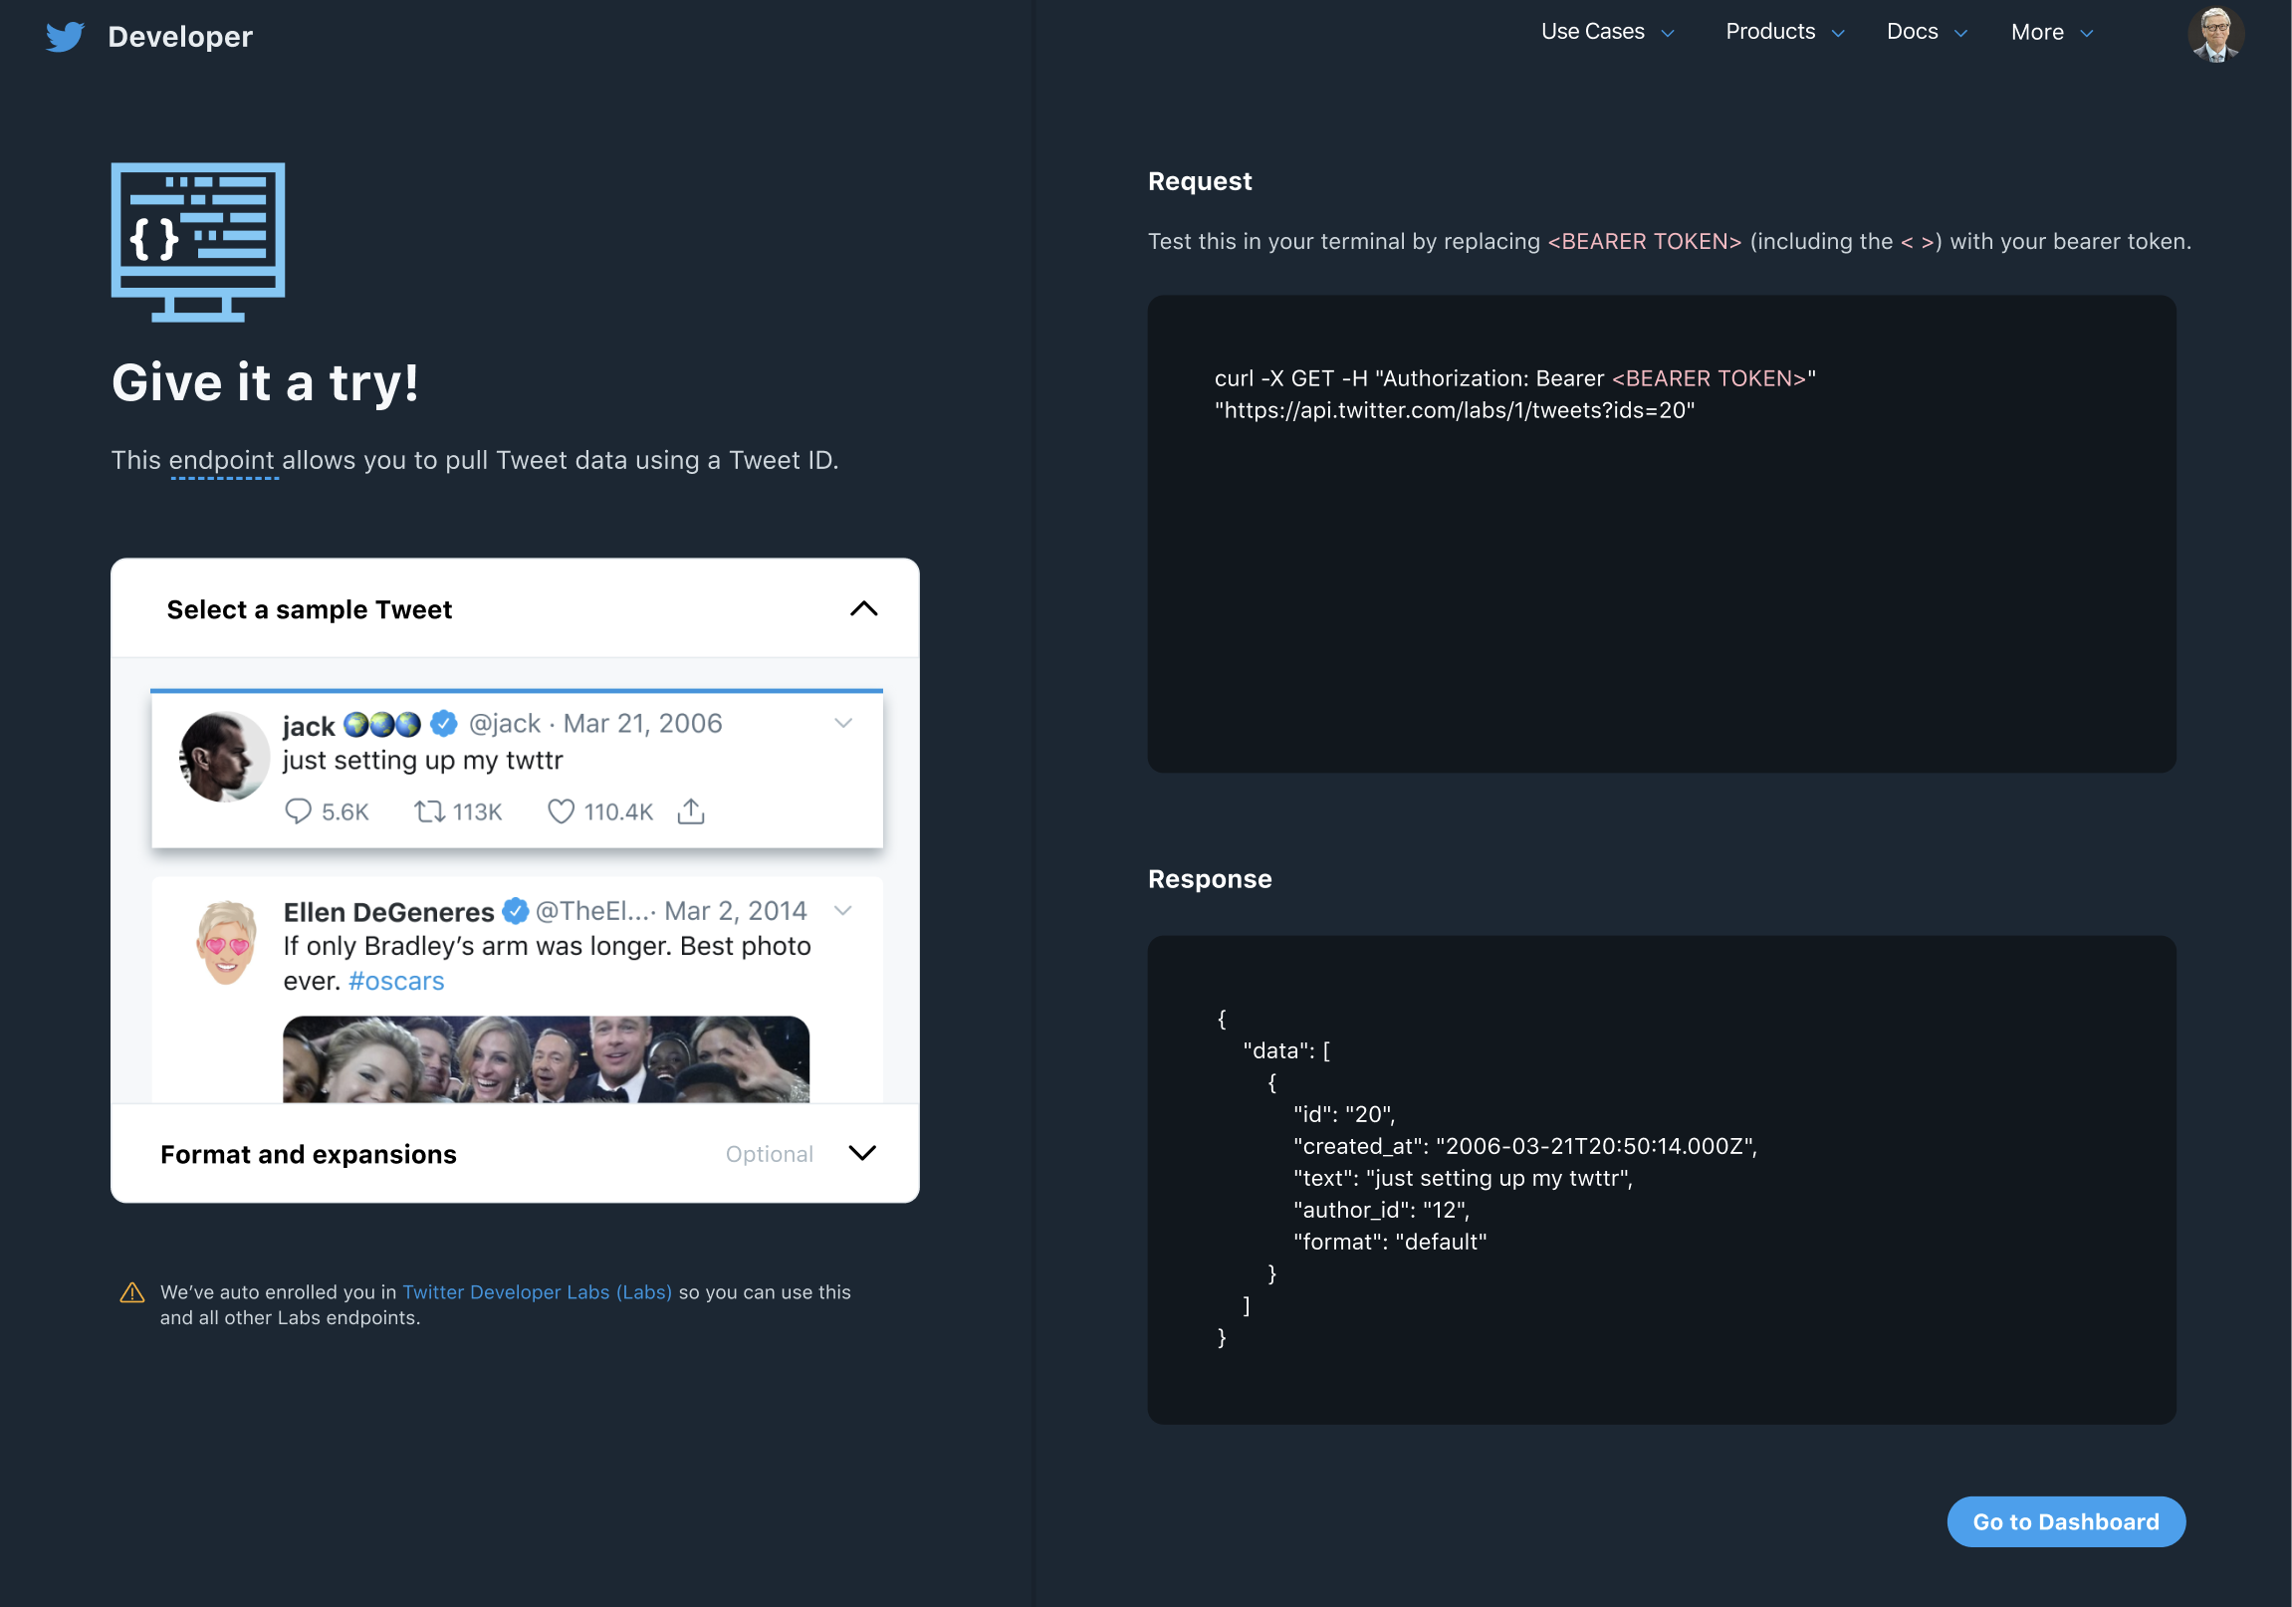The image size is (2292, 1607).
Task: Click the warning triangle icon
Action: [x=131, y=1292]
